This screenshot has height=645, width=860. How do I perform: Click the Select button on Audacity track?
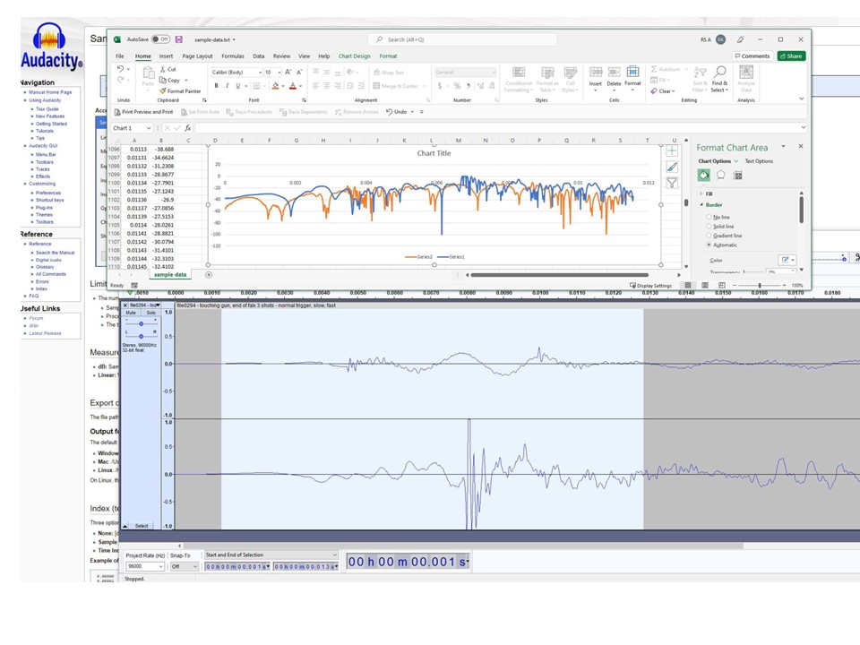[x=142, y=526]
